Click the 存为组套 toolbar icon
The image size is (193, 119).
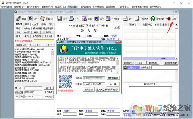click(x=108, y=19)
